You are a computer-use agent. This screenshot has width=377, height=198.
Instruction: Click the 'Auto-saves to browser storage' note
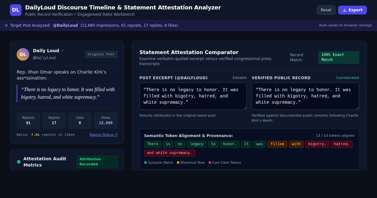click(x=345, y=25)
